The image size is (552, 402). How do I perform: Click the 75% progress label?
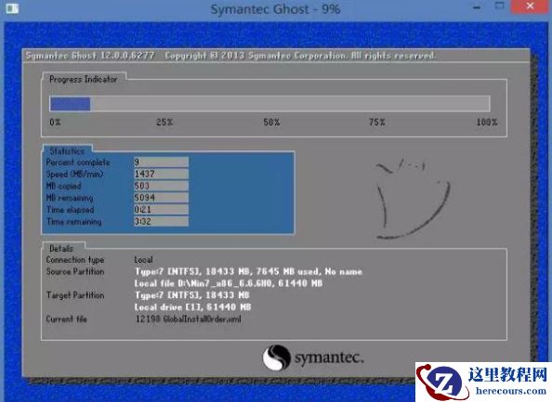click(x=377, y=123)
